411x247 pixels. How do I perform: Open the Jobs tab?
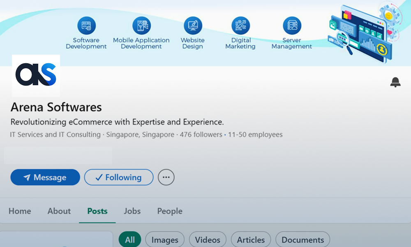(132, 211)
